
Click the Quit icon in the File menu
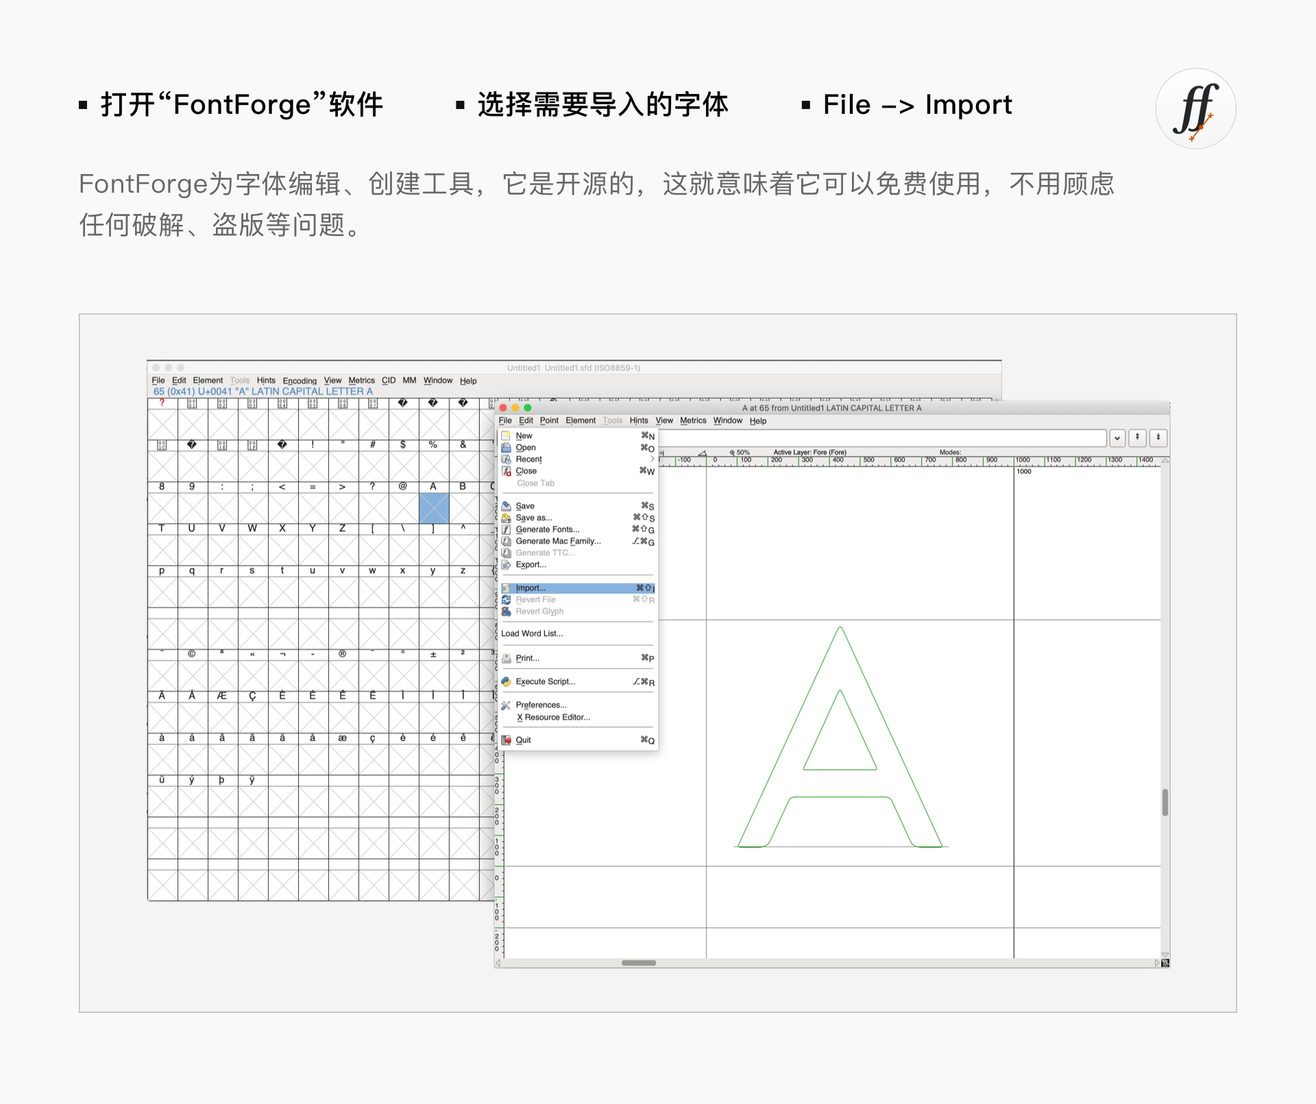pyautogui.click(x=507, y=740)
